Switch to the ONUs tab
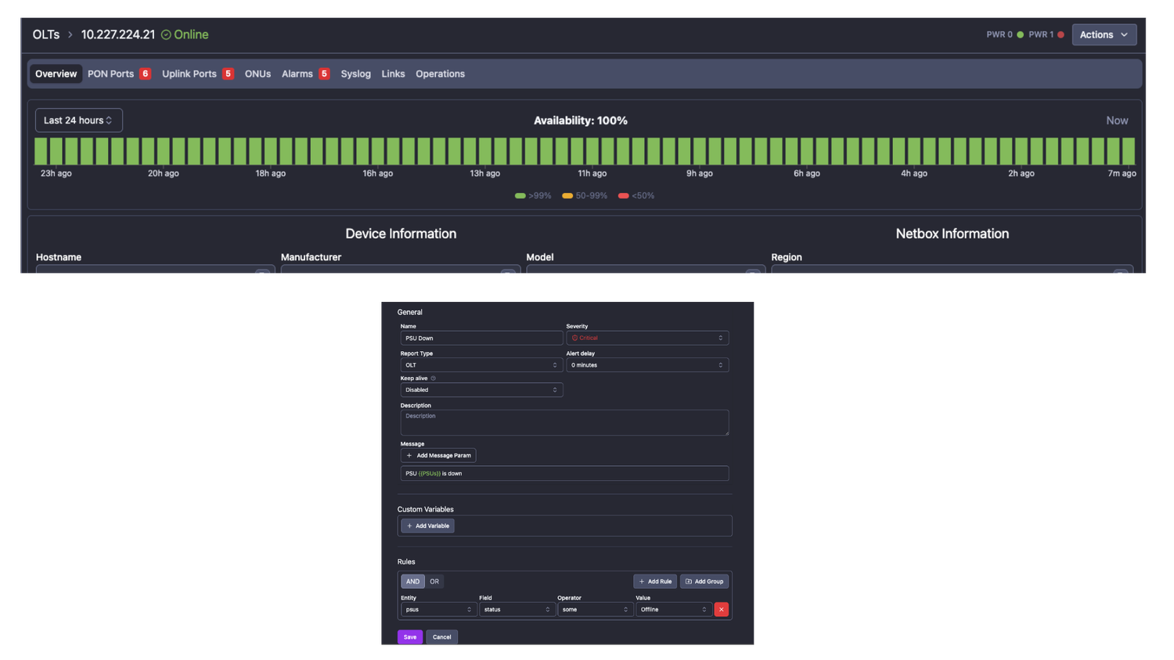The image size is (1174, 660). point(257,74)
